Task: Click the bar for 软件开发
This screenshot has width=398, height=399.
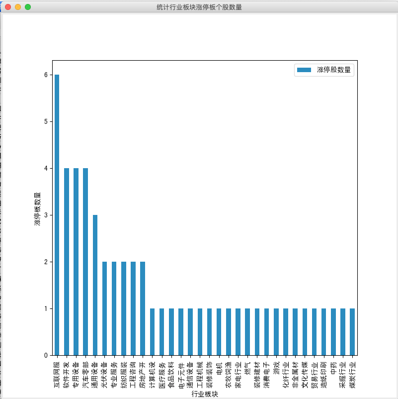Action: click(67, 262)
